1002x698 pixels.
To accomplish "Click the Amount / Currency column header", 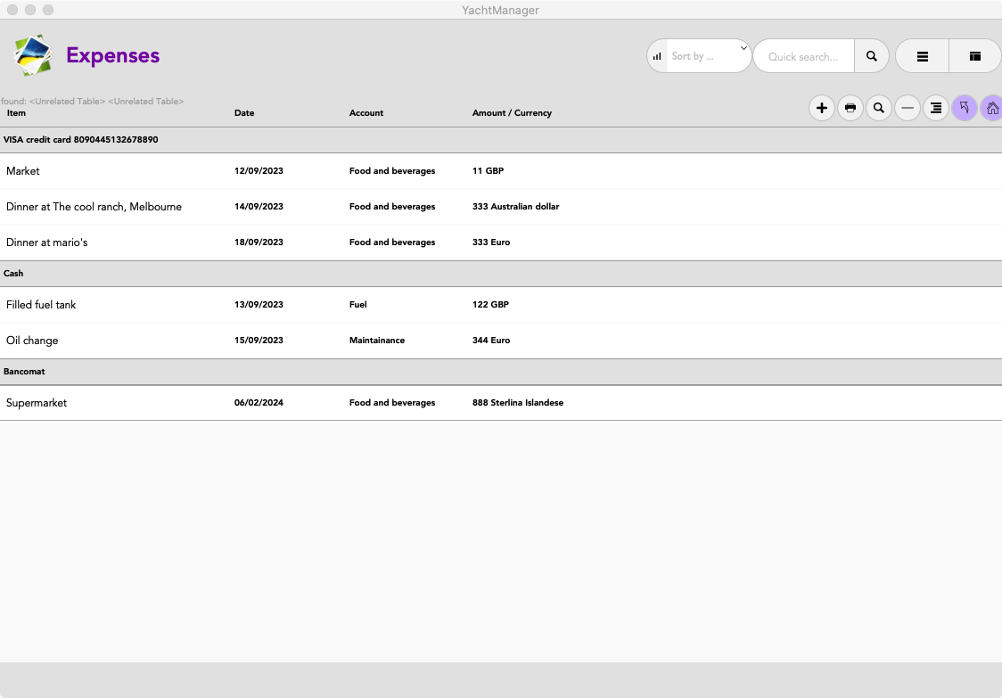I will coord(512,113).
